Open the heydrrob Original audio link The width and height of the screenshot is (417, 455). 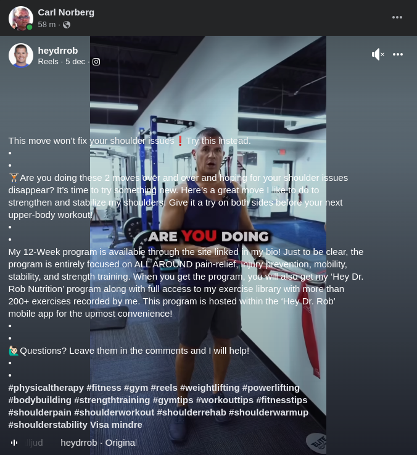pos(99,443)
